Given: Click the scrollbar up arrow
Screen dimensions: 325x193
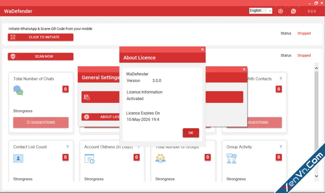Looking at the screenshot, I should (316, 68).
